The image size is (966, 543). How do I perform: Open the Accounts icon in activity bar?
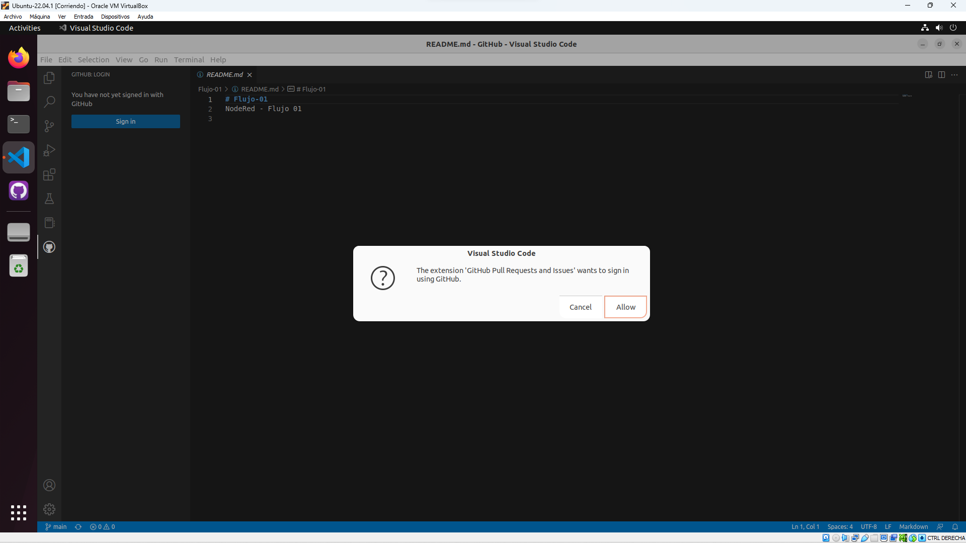[x=49, y=485]
